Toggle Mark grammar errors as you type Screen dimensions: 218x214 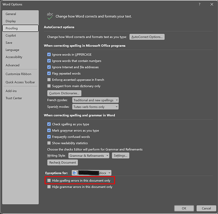(x=49, y=131)
